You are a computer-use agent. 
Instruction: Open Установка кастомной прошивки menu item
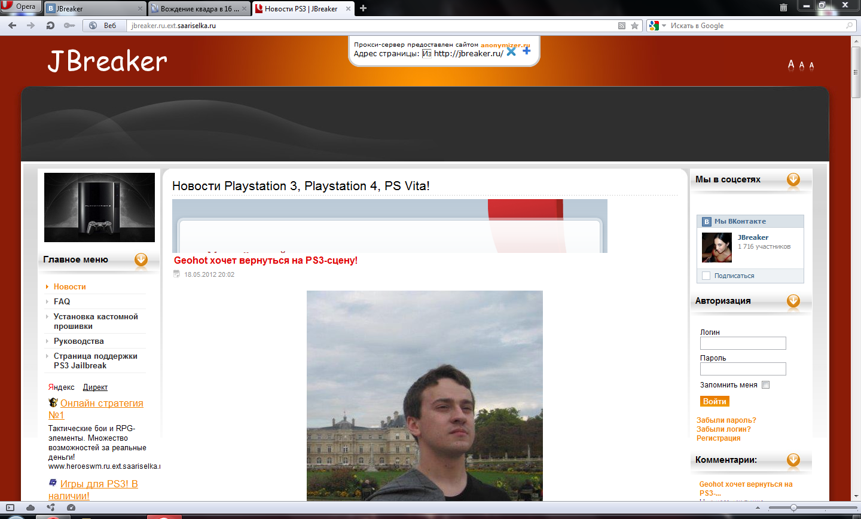(x=96, y=322)
